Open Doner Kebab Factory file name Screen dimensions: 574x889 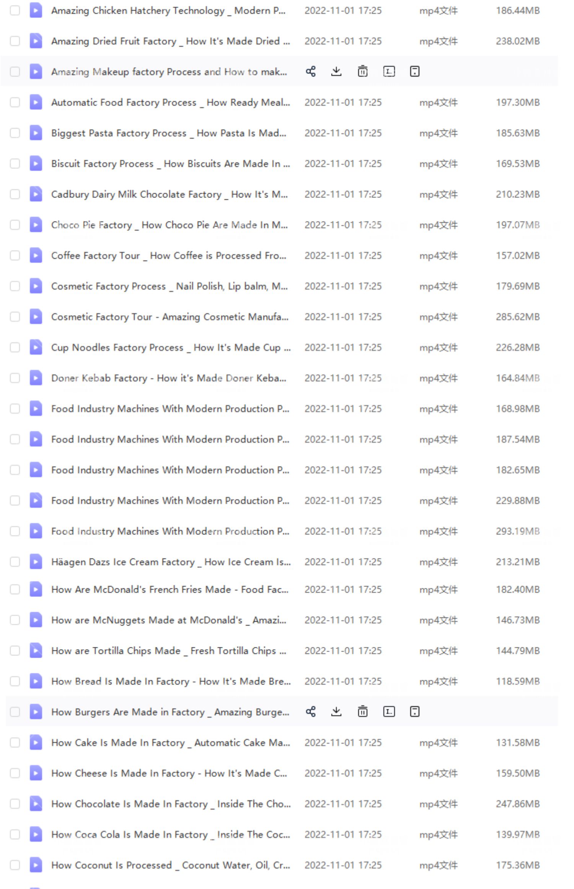pyautogui.click(x=169, y=378)
